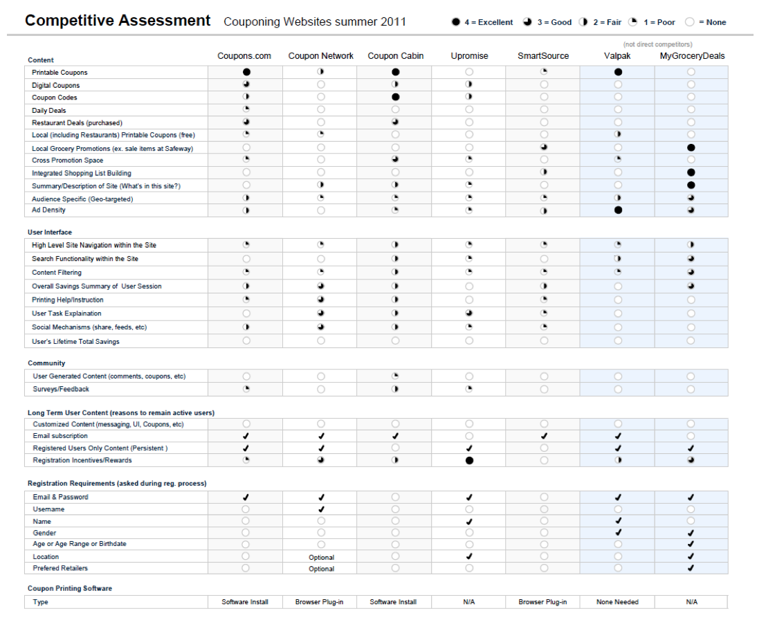Click the Coupons.com column header
Image resolution: width=757 pixels, height=629 pixels.
click(x=244, y=56)
